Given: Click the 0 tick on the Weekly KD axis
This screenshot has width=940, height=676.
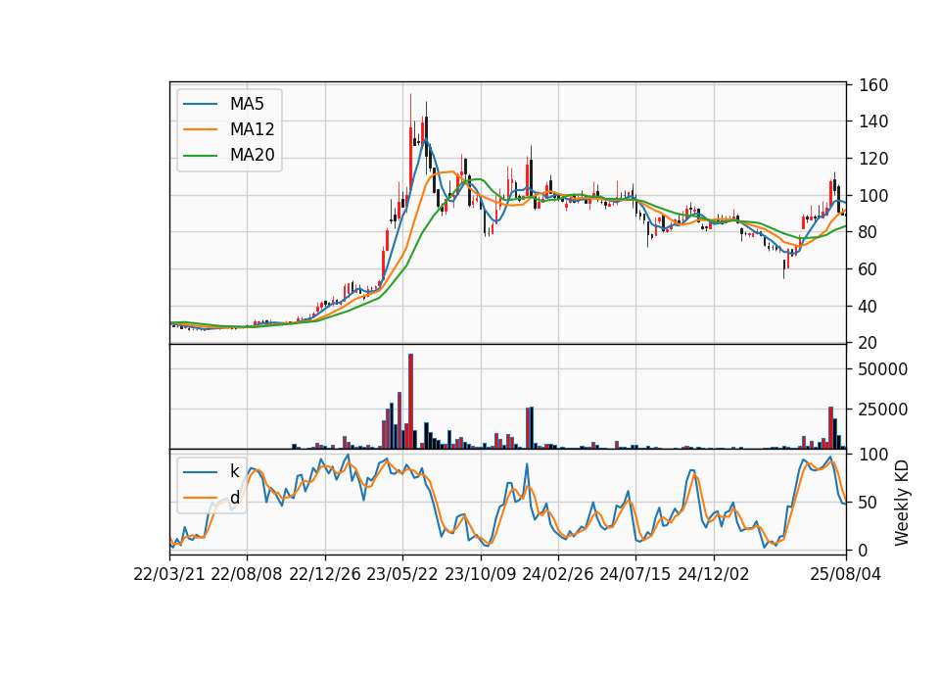Looking at the screenshot, I should point(863,550).
